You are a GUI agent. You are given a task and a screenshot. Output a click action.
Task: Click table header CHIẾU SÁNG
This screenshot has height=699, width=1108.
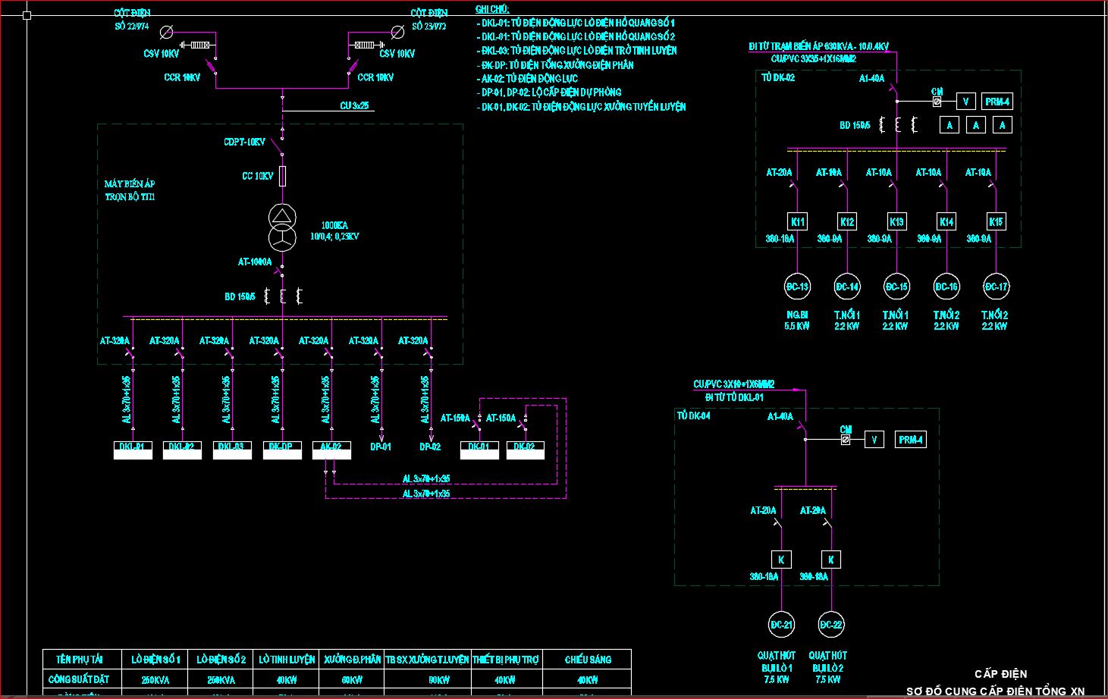[588, 660]
